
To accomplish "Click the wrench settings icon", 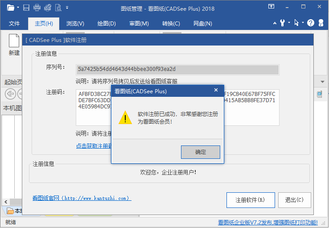I will [x=283, y=23].
